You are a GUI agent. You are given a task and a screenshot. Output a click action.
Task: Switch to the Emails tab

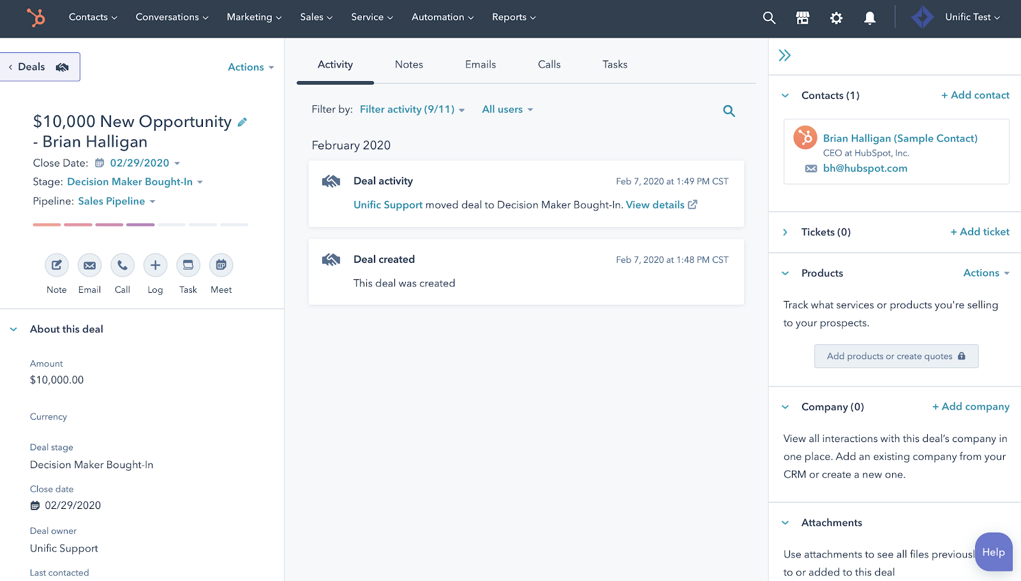click(481, 64)
